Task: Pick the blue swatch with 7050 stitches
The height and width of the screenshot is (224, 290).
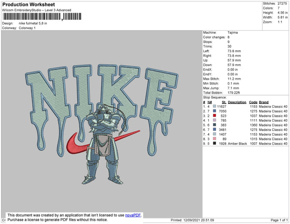Action: click(x=215, y=111)
